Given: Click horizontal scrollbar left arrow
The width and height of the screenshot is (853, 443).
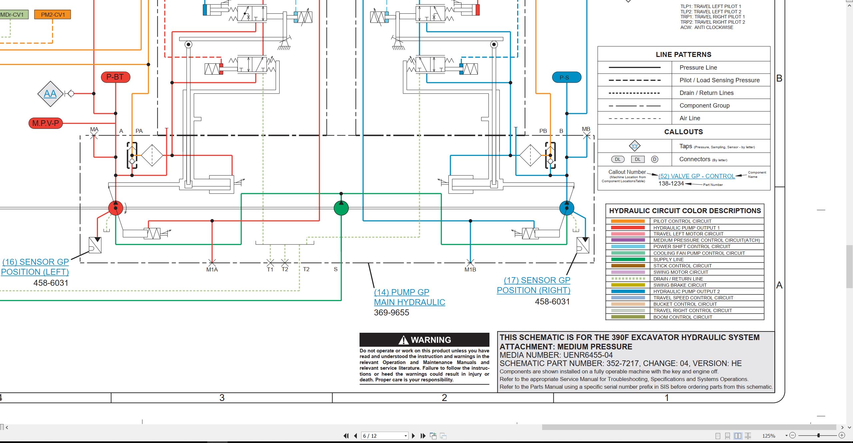Looking at the screenshot, I should click(7, 427).
